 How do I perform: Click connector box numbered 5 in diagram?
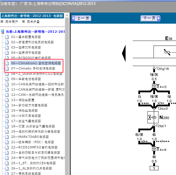point(154,168)
